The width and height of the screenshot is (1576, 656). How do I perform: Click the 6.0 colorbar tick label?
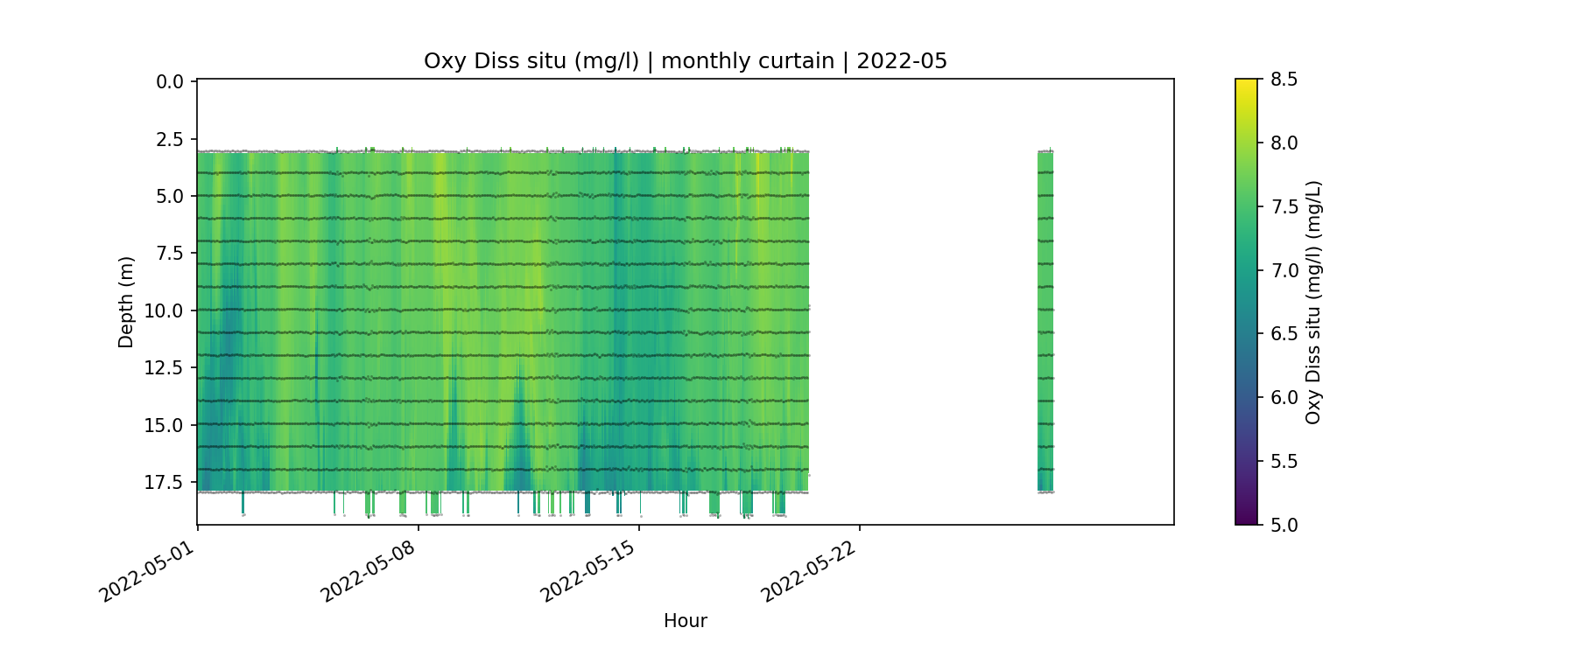coord(1284,398)
